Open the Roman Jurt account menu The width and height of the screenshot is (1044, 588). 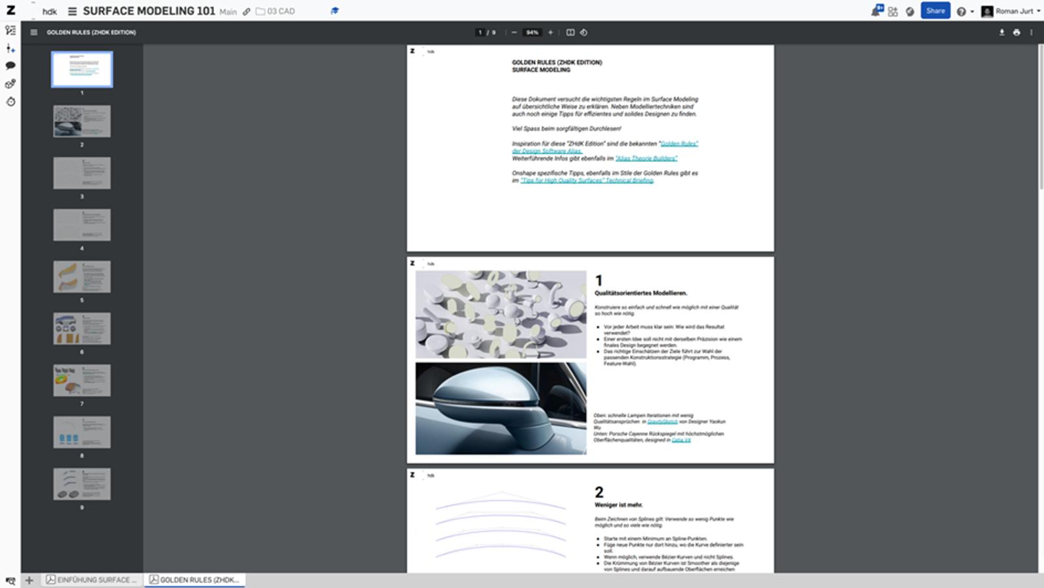tap(1011, 11)
